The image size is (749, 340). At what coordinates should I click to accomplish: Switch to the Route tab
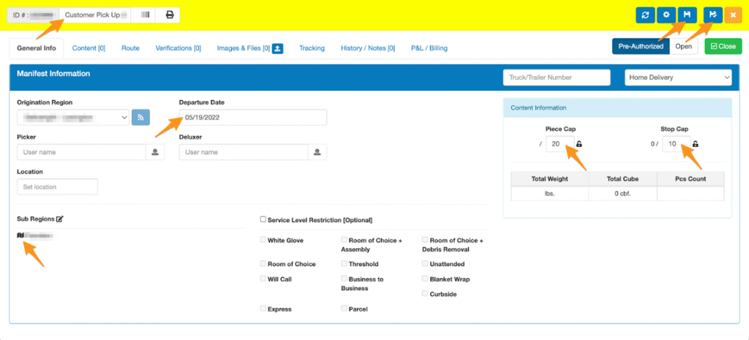[x=130, y=48]
